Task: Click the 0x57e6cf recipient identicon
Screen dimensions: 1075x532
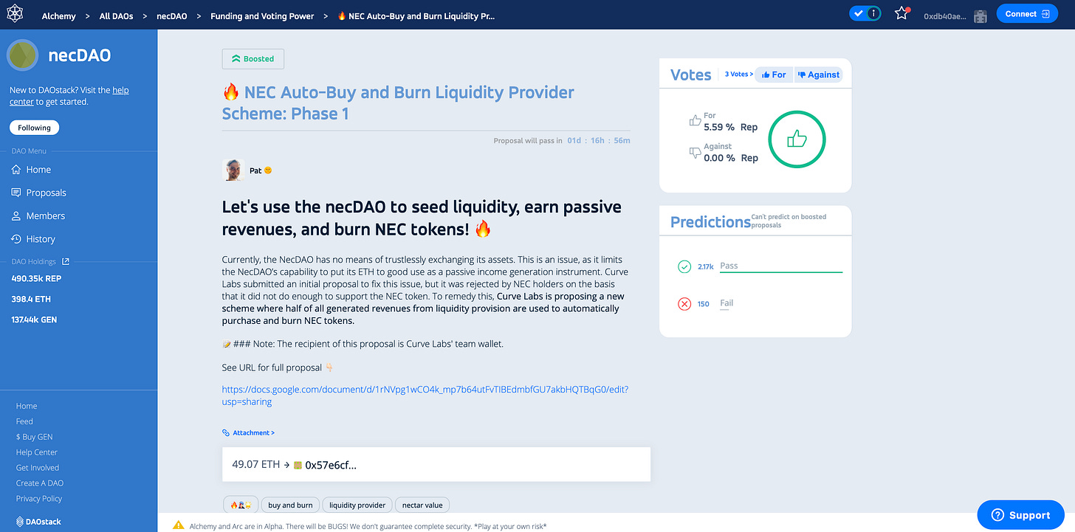Action: 298,465
